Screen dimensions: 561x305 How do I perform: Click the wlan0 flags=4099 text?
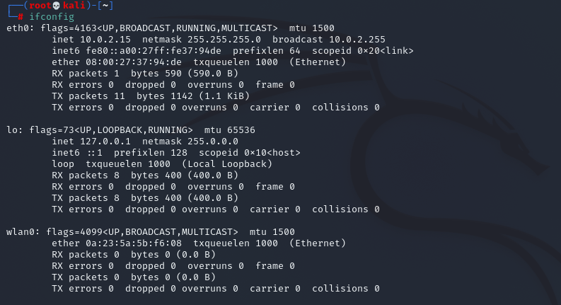point(75,232)
